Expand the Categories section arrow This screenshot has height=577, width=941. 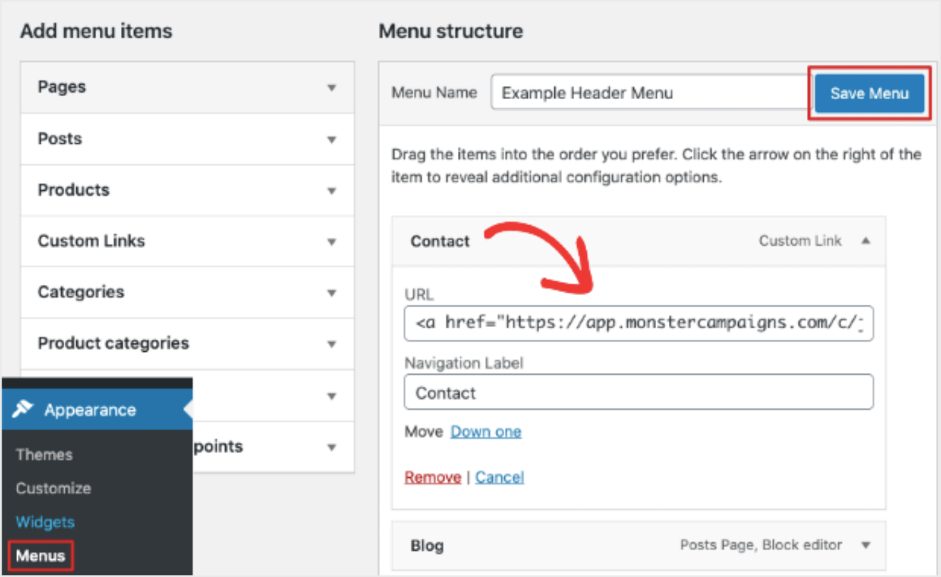[331, 293]
